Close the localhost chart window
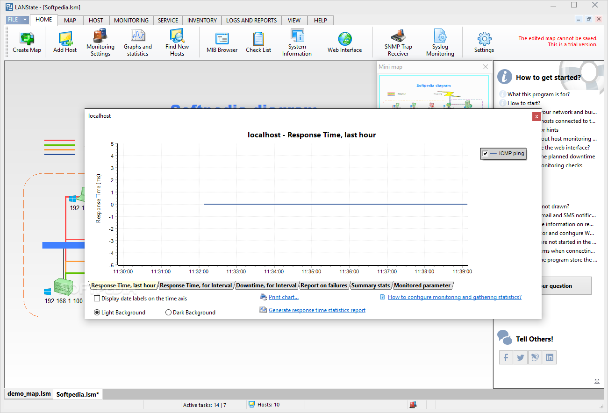 click(x=536, y=116)
